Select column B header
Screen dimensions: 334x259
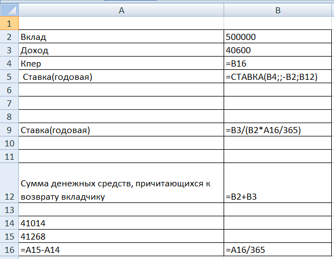pyautogui.click(x=278, y=10)
